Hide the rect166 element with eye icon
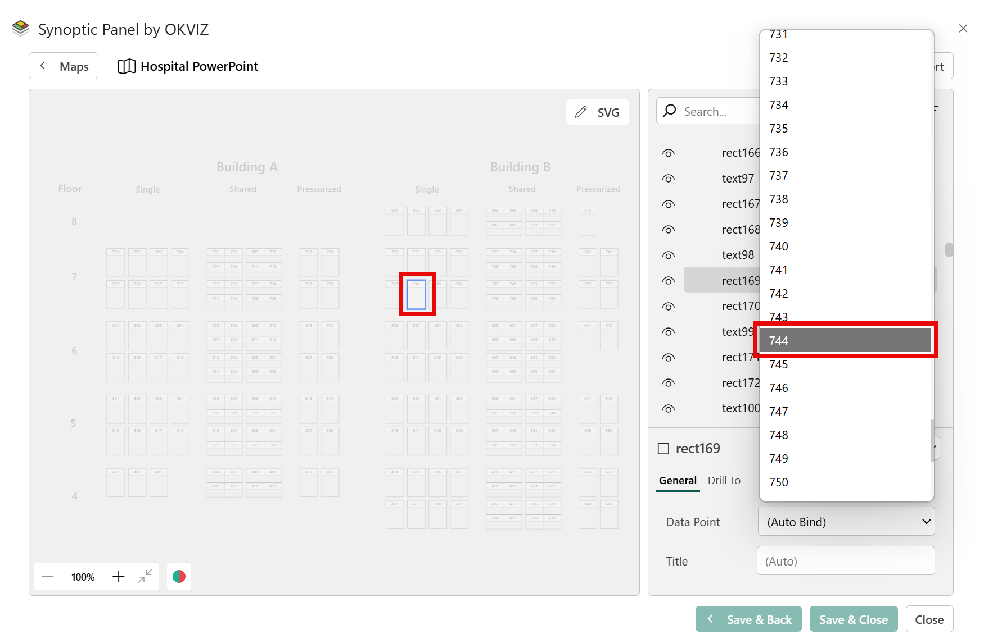 click(x=668, y=153)
